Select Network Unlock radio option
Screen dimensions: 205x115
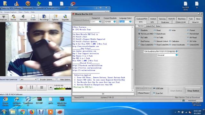[x=161, y=41]
